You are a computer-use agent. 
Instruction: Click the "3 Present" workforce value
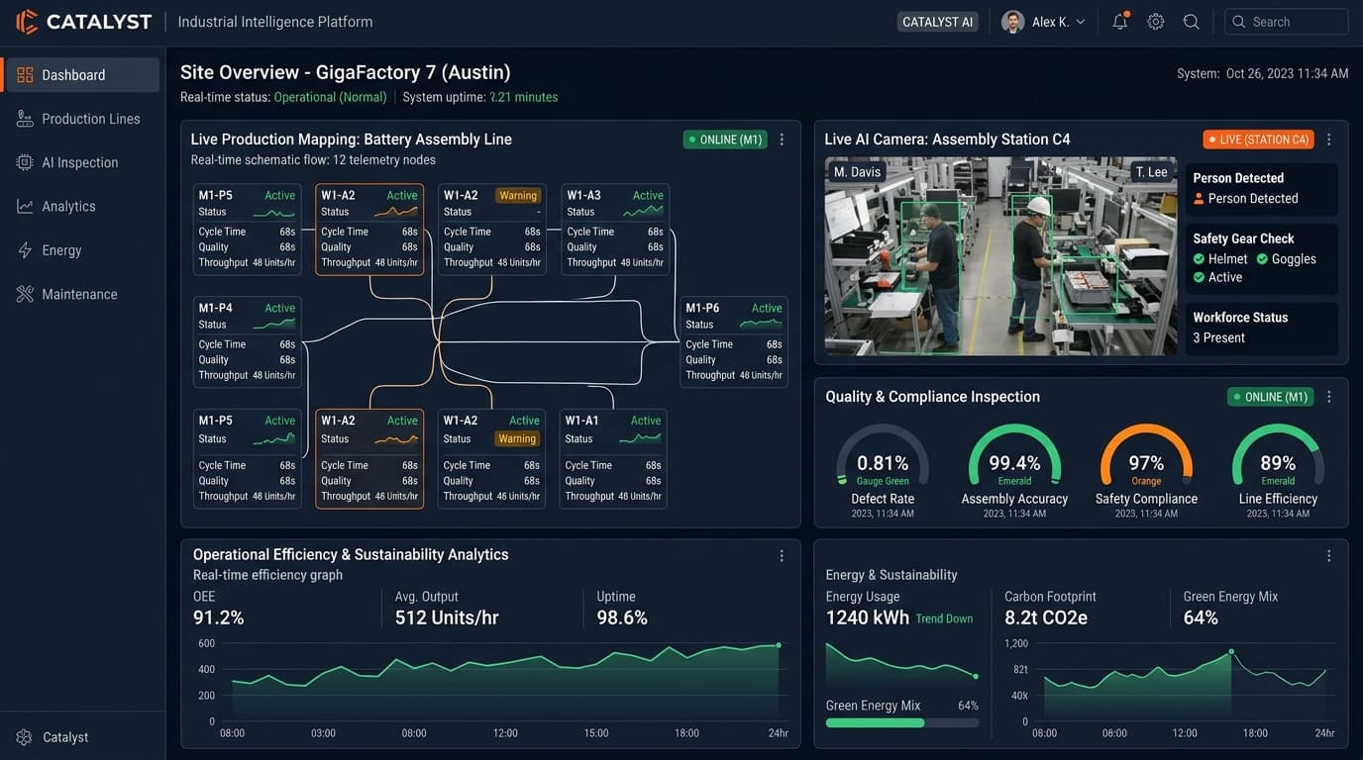1218,337
